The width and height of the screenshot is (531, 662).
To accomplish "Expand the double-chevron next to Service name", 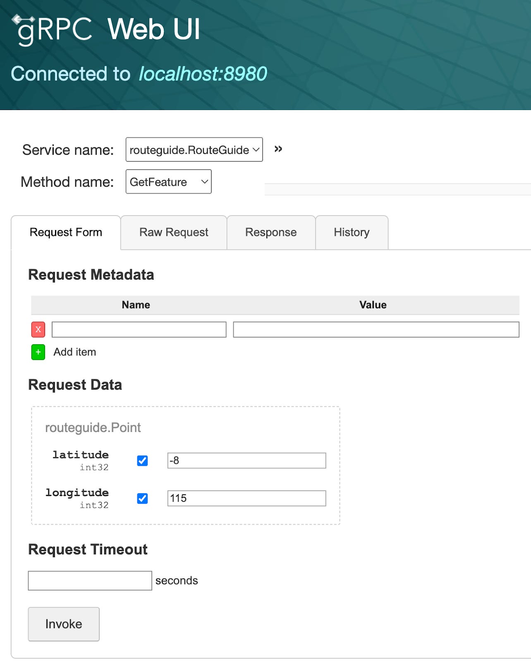I will pyautogui.click(x=278, y=149).
